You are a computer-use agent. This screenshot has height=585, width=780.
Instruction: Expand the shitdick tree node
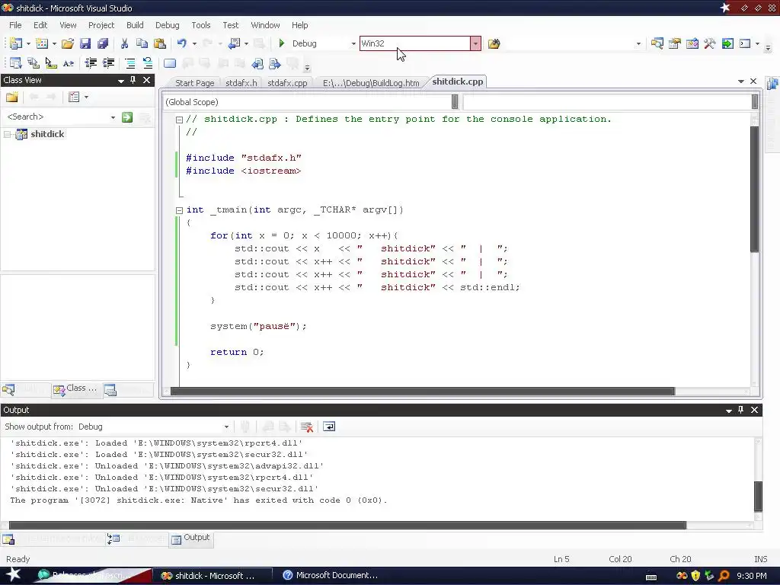point(8,134)
